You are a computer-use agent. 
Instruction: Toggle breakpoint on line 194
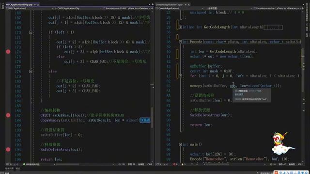tap(8, 149)
